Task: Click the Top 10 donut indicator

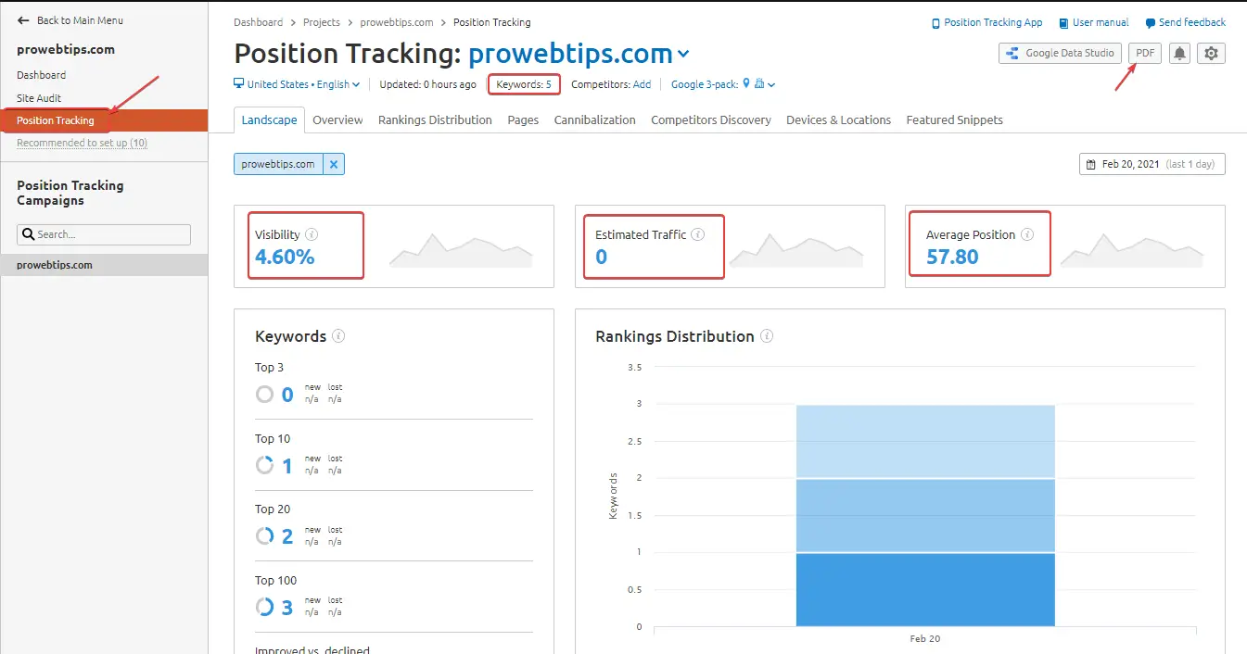Action: click(264, 465)
